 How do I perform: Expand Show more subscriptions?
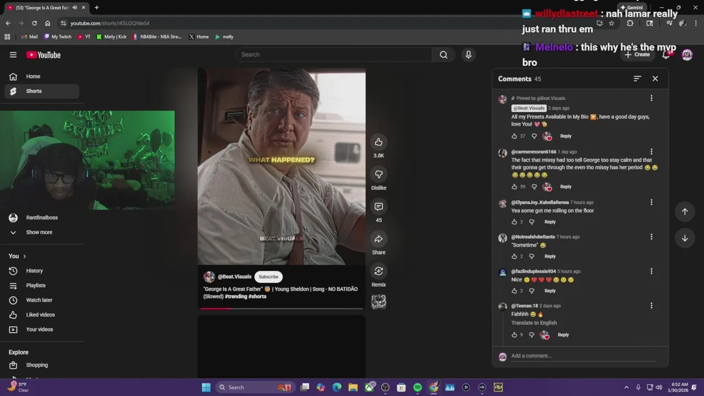(42, 232)
